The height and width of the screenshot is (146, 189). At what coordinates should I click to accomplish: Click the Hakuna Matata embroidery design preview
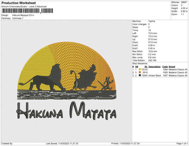tap(67, 81)
